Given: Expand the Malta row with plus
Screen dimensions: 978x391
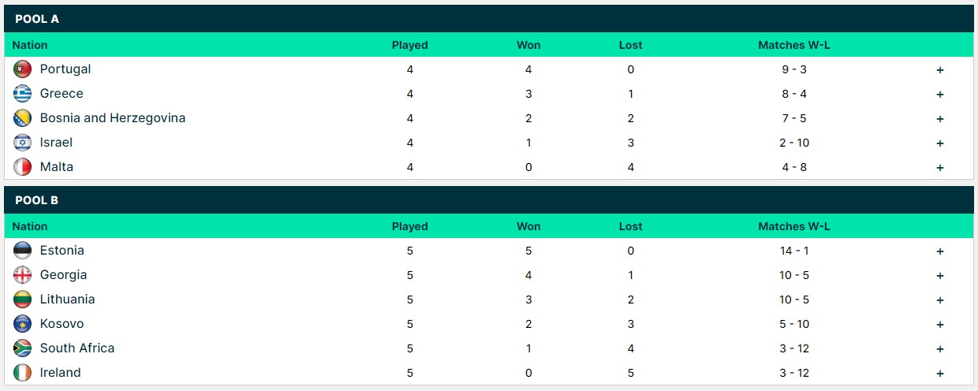Looking at the screenshot, I should click(x=940, y=168).
